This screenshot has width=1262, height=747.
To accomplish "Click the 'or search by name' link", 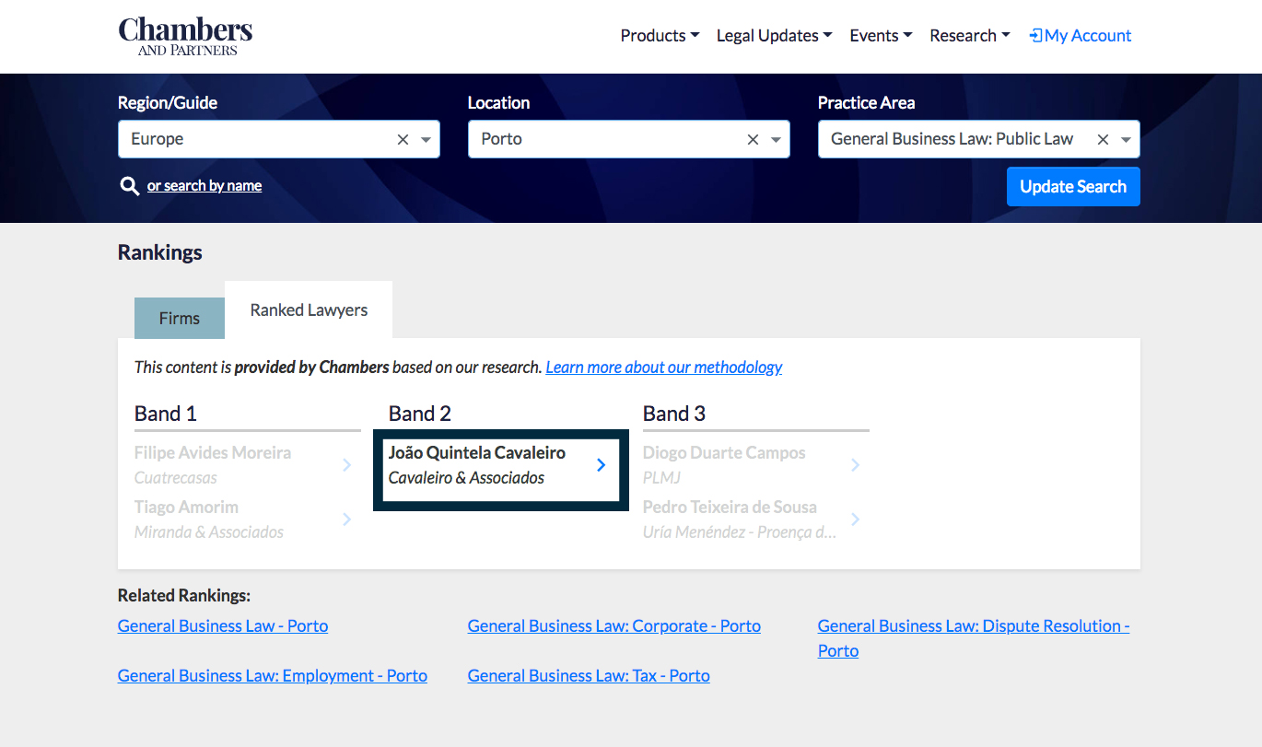I will (x=204, y=186).
